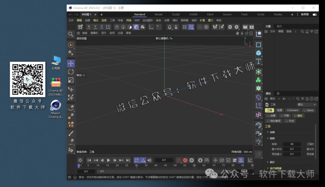Toggle playback looping in the timeline controls
The height and width of the screenshot is (187, 325).
click(137, 160)
